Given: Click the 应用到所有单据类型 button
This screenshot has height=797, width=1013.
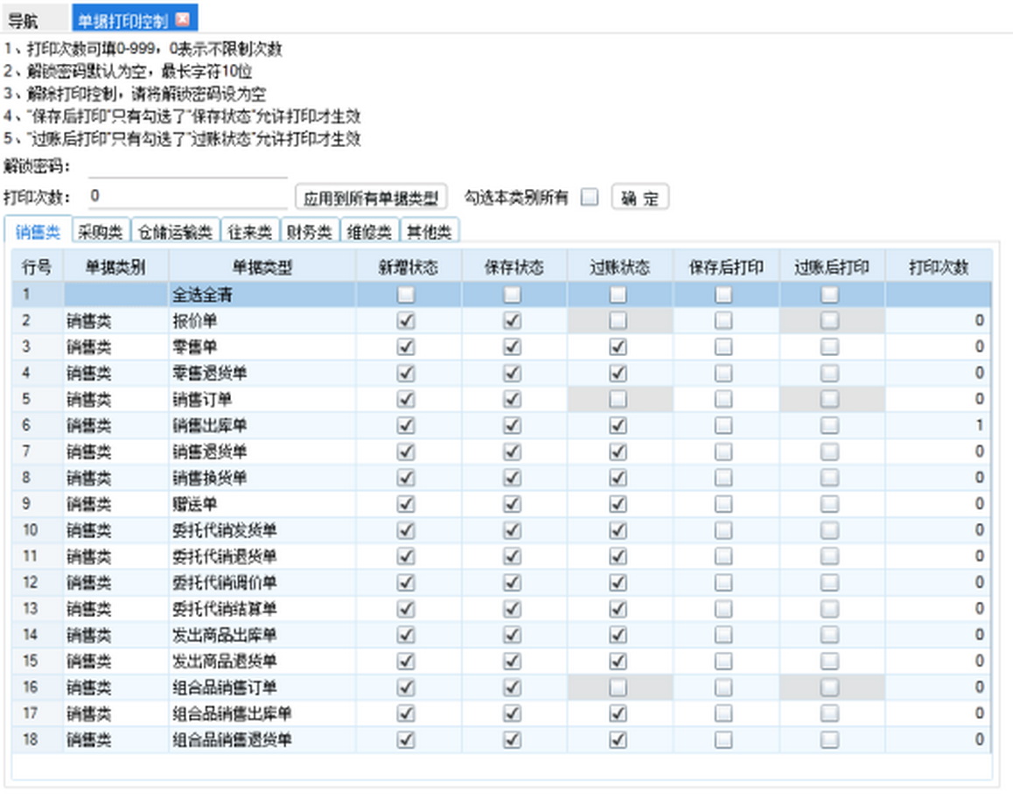Looking at the screenshot, I should 370,198.
